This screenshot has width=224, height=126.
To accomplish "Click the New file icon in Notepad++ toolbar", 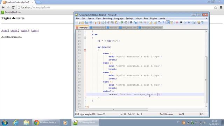I will [79, 22].
